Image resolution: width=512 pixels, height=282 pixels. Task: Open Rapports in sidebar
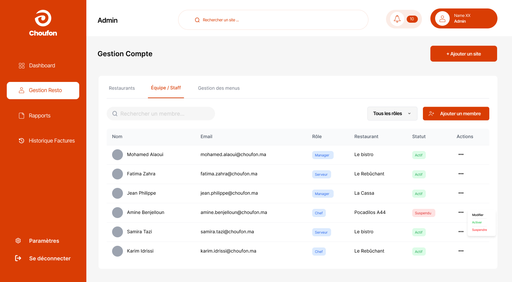34,116
